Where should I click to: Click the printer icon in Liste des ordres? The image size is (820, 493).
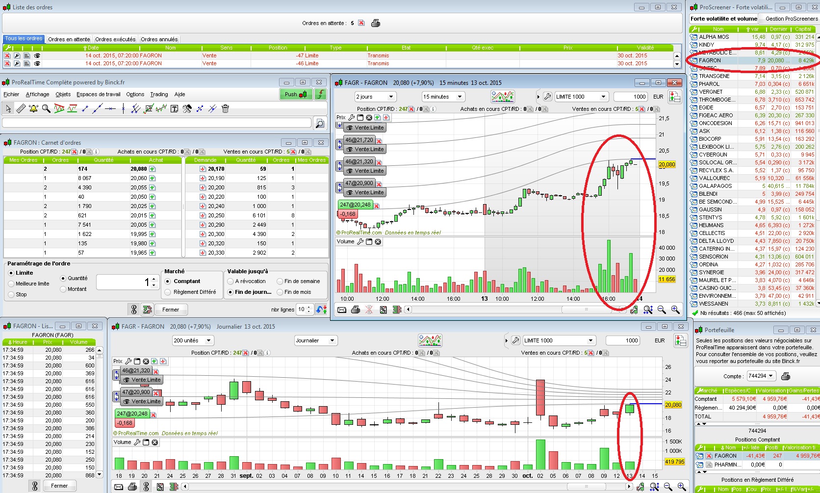tap(376, 23)
